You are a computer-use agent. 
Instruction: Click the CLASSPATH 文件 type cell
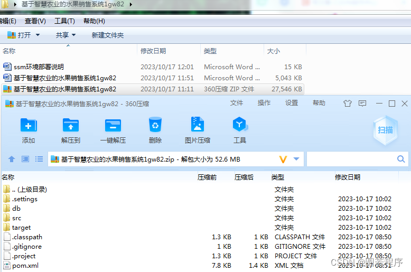(300, 237)
